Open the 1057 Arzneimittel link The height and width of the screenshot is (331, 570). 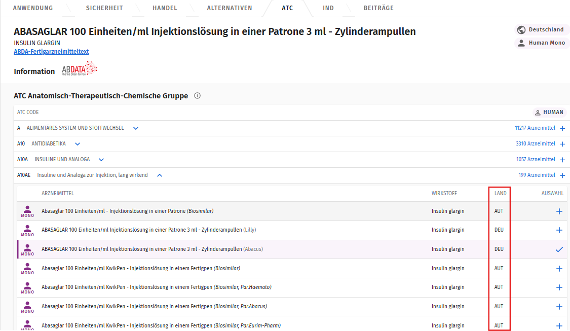536,159
